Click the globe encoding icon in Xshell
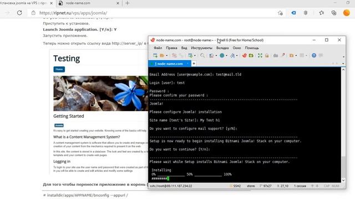This screenshot has width=355, height=199. point(222,55)
